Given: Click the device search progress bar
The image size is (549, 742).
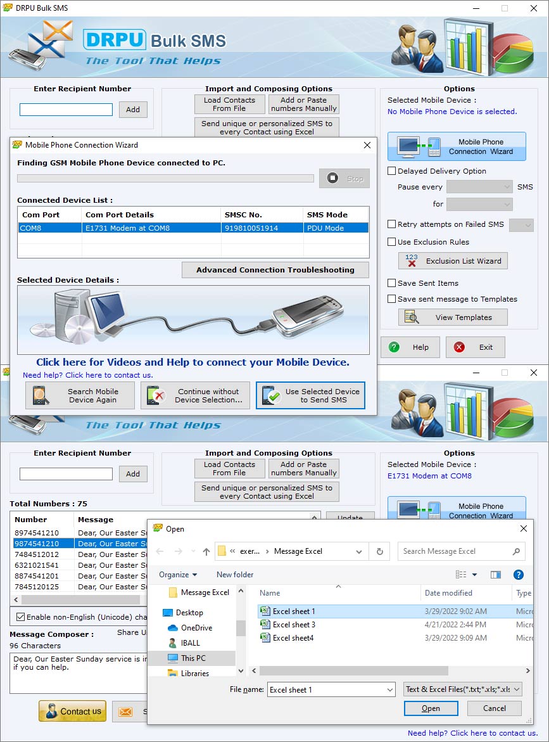Looking at the screenshot, I should (165, 178).
